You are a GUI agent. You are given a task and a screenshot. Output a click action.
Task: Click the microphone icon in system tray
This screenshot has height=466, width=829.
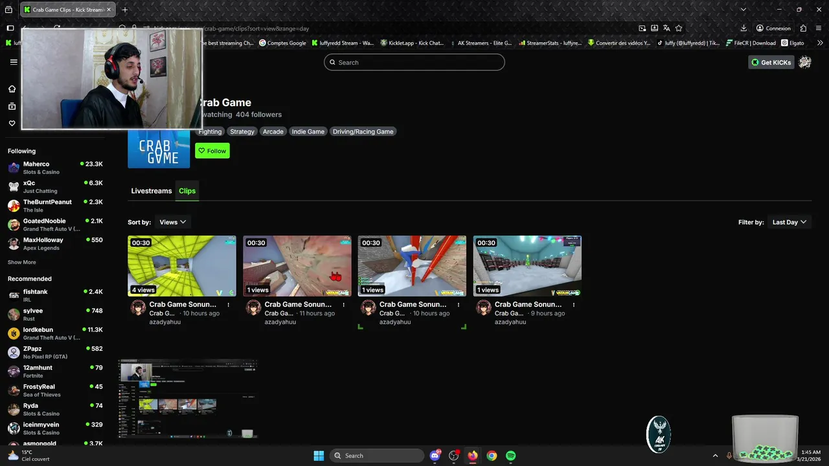729,456
